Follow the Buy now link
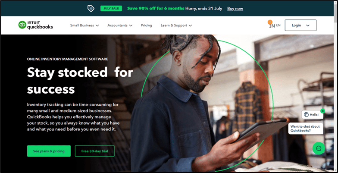This screenshot has height=173, width=338. [235, 9]
